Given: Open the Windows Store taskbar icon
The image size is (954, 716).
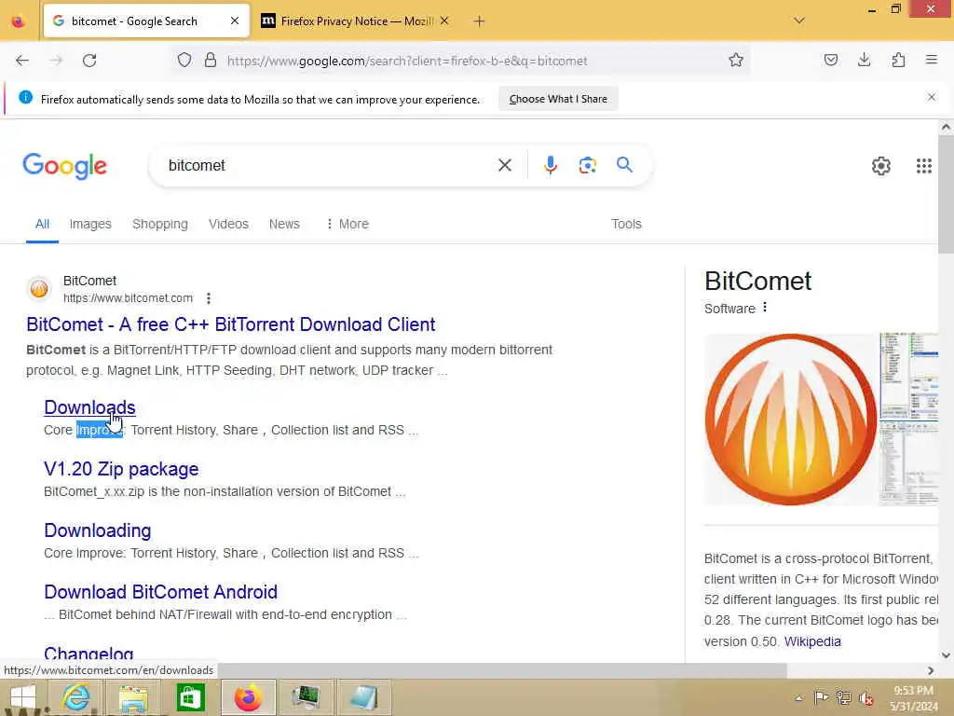Looking at the screenshot, I should coord(190,697).
